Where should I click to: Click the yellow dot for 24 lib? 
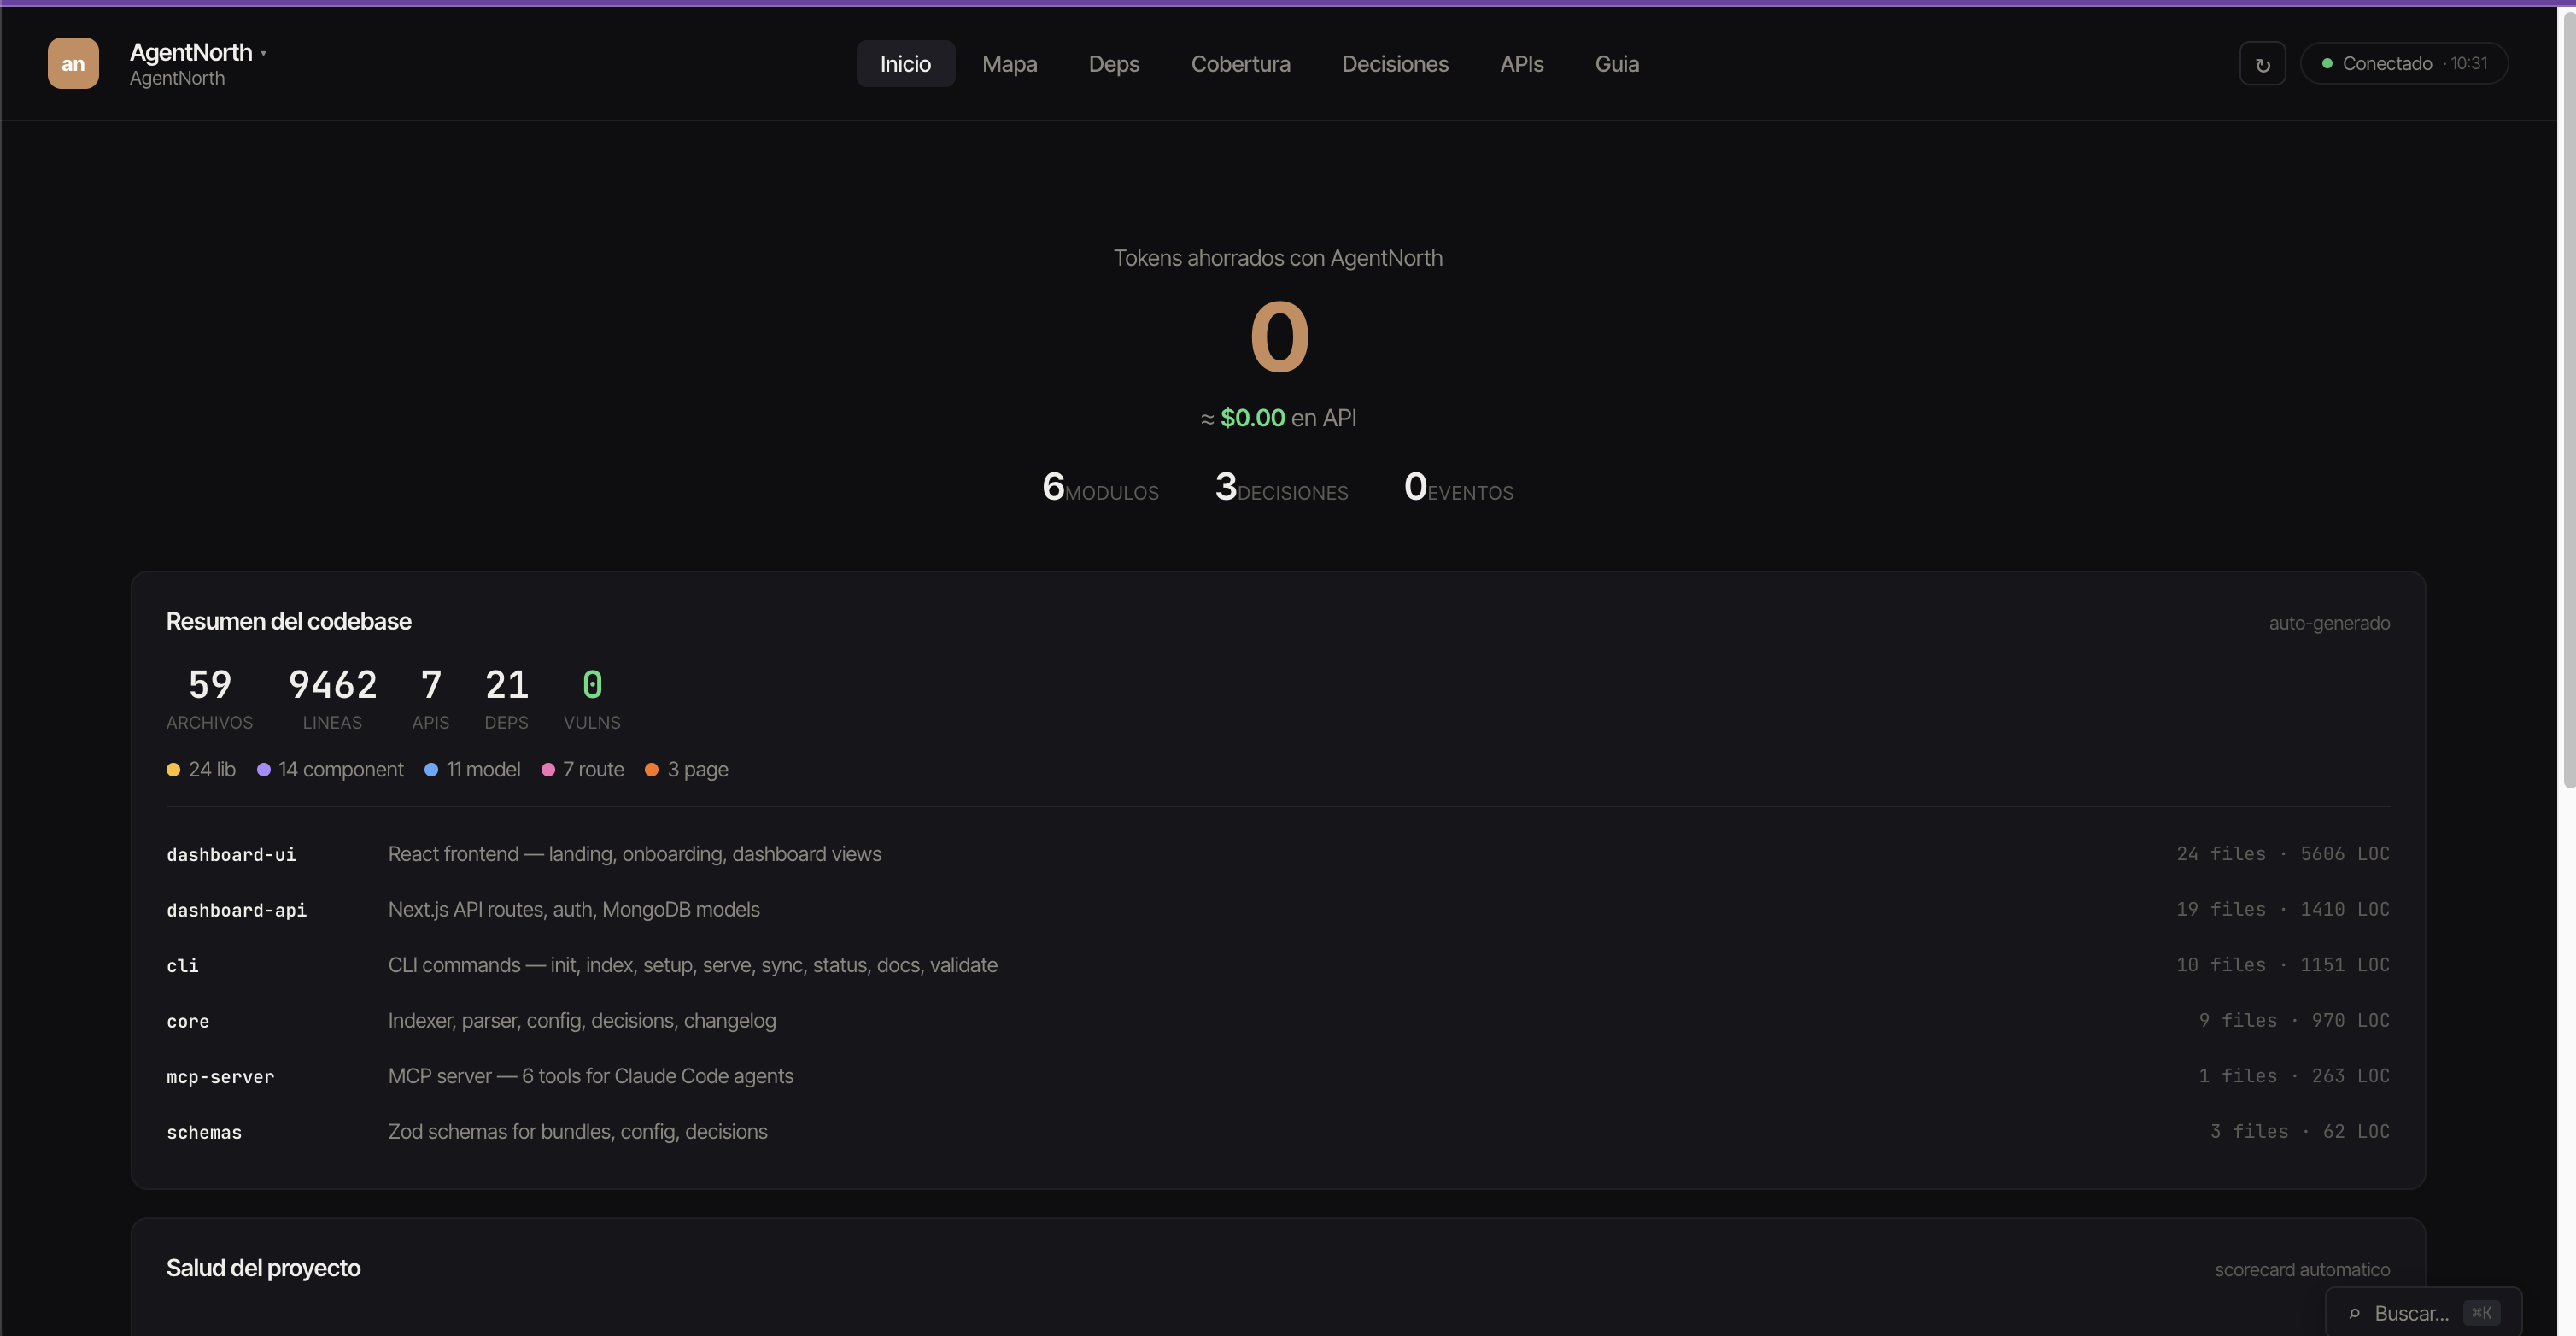pyautogui.click(x=173, y=770)
